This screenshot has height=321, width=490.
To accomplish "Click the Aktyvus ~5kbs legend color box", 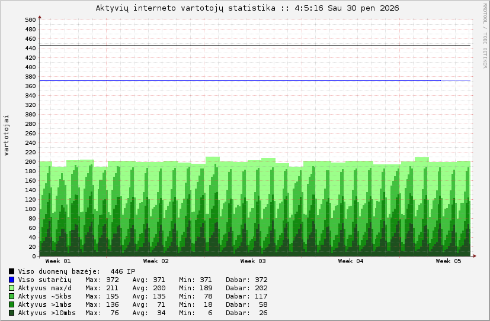I will pos(11,296).
